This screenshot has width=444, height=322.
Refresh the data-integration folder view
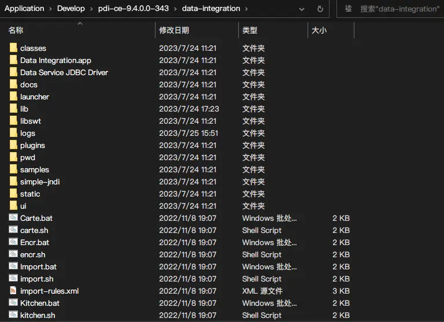(320, 9)
